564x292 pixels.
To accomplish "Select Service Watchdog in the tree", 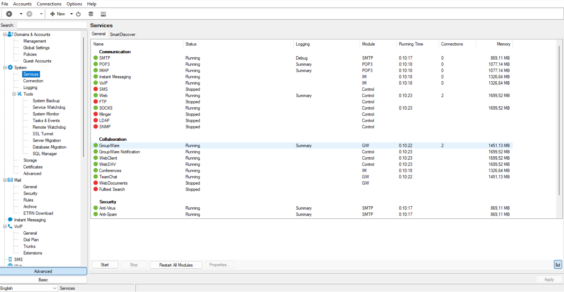I will coord(49,107).
